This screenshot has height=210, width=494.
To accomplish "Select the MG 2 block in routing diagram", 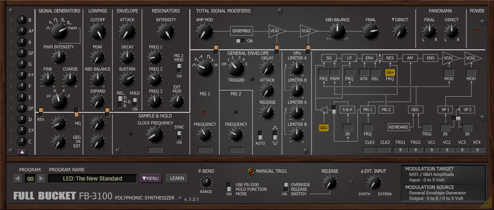I will point(386,110).
